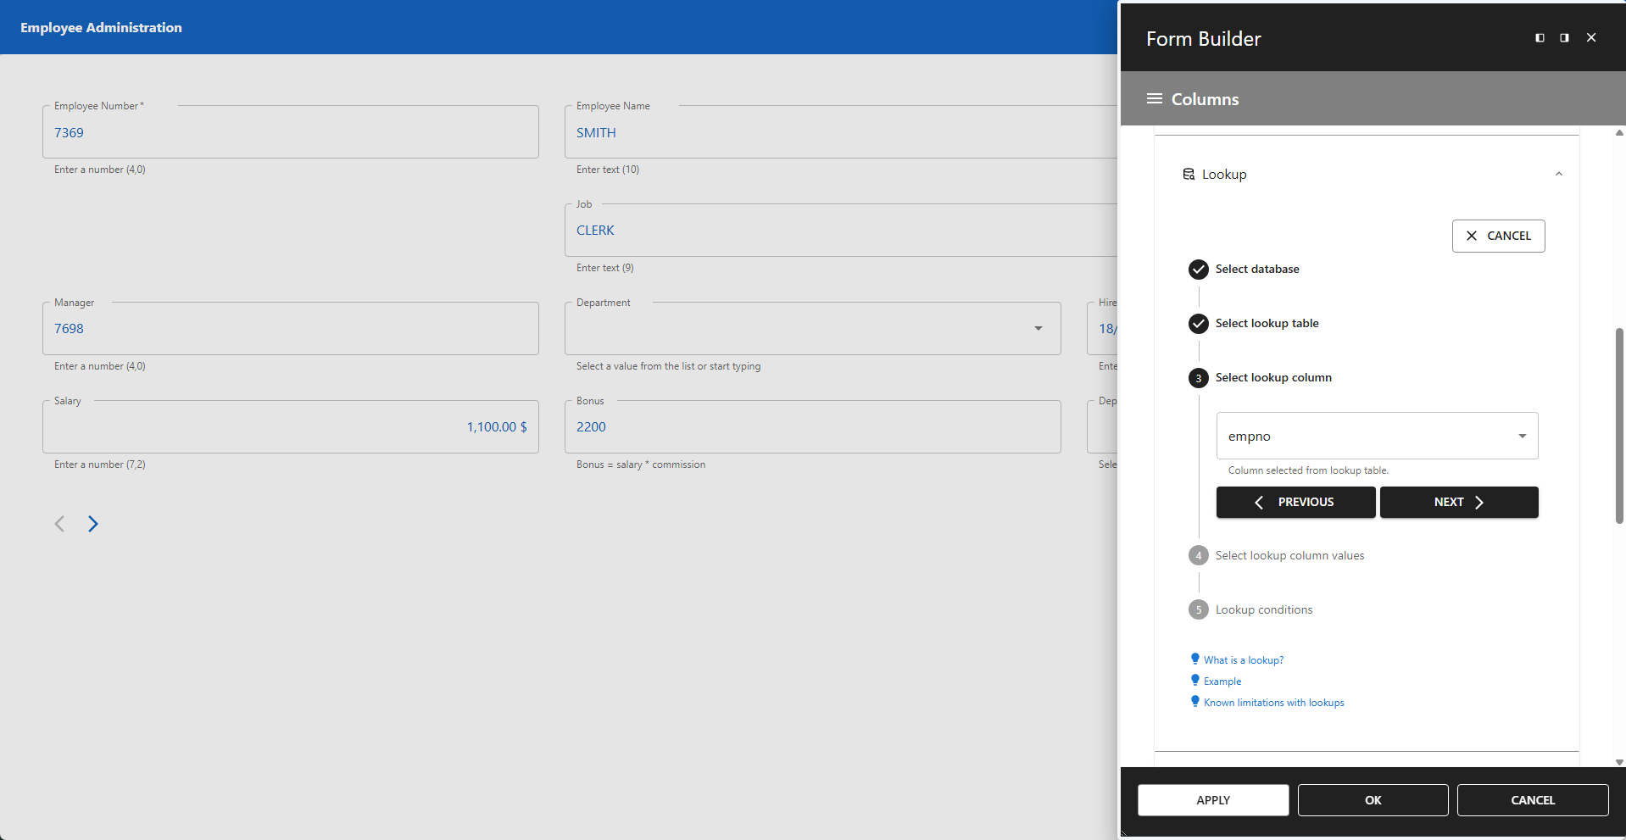
Task: Click the NEXT button in the lookup wizard
Action: pyautogui.click(x=1458, y=502)
